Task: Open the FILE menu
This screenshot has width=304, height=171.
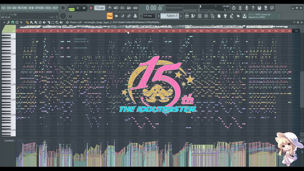Action: pyautogui.click(x=3, y=8)
